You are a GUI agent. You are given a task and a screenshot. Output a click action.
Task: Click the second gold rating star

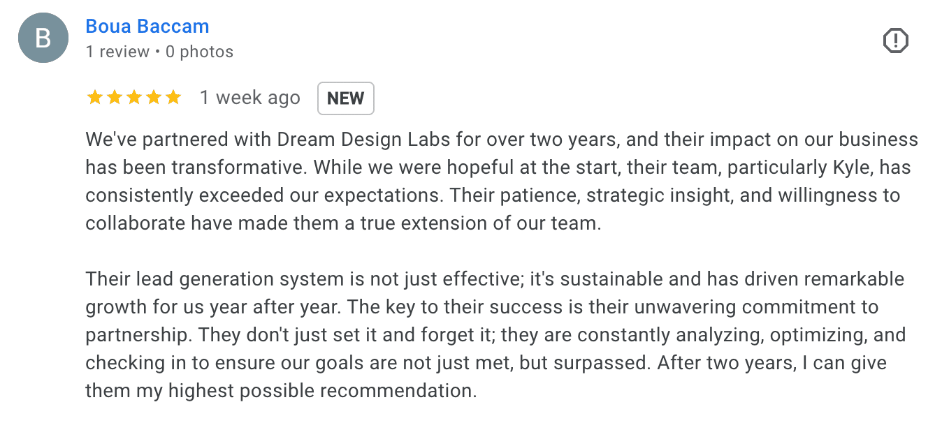[x=114, y=98]
